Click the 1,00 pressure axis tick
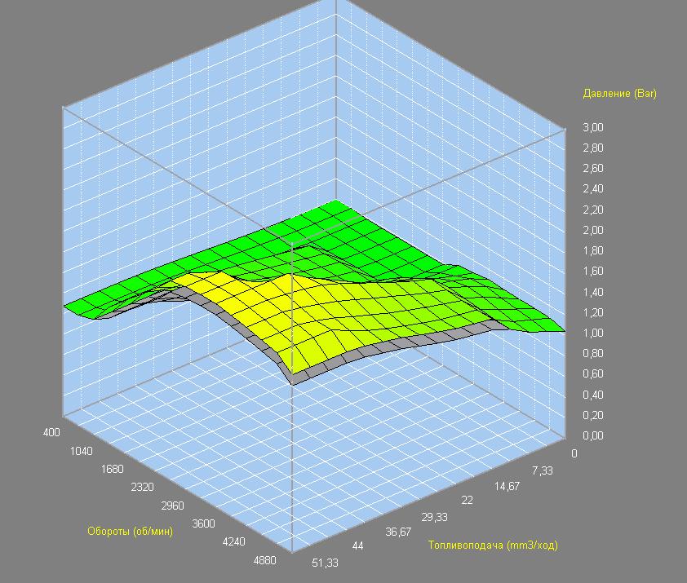The image size is (687, 583). tap(592, 333)
